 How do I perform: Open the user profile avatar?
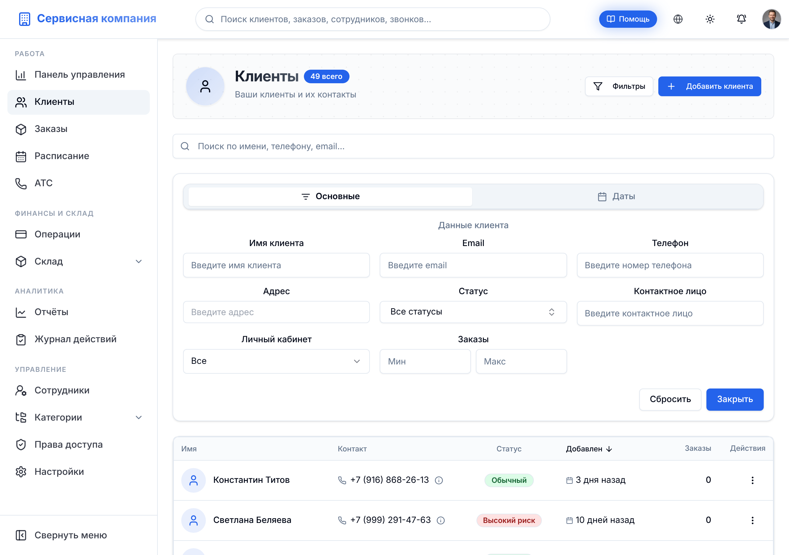tap(771, 19)
